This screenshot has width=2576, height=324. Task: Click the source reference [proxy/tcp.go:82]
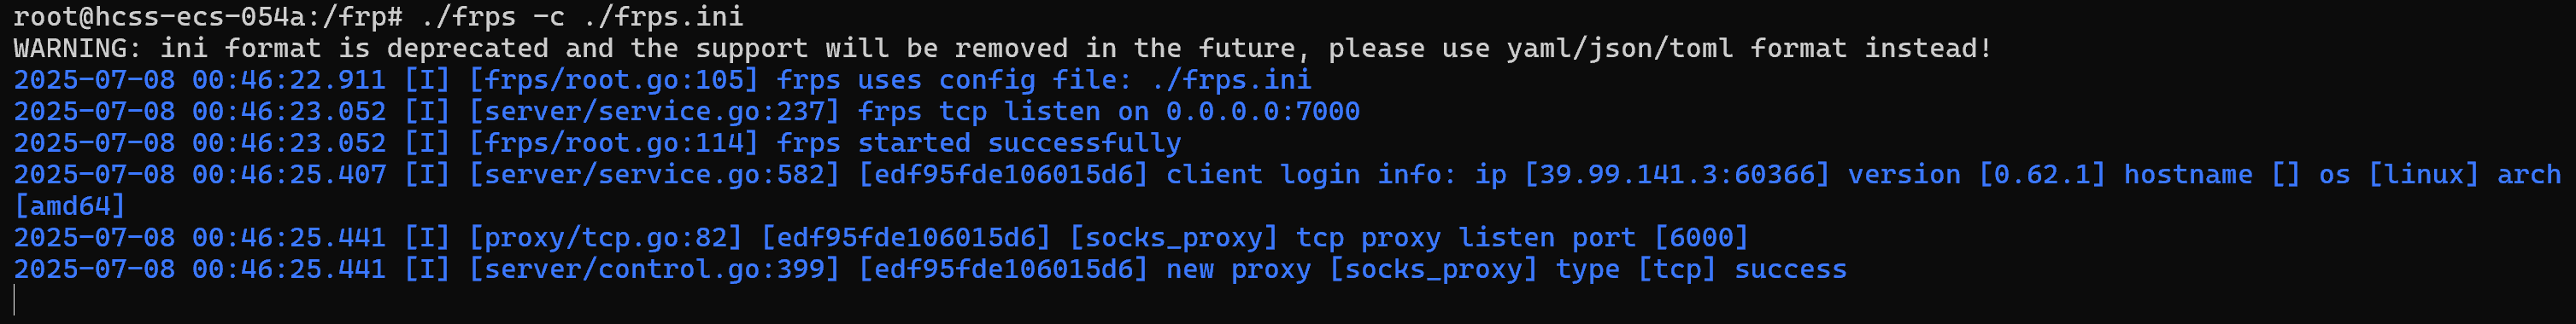(x=606, y=238)
